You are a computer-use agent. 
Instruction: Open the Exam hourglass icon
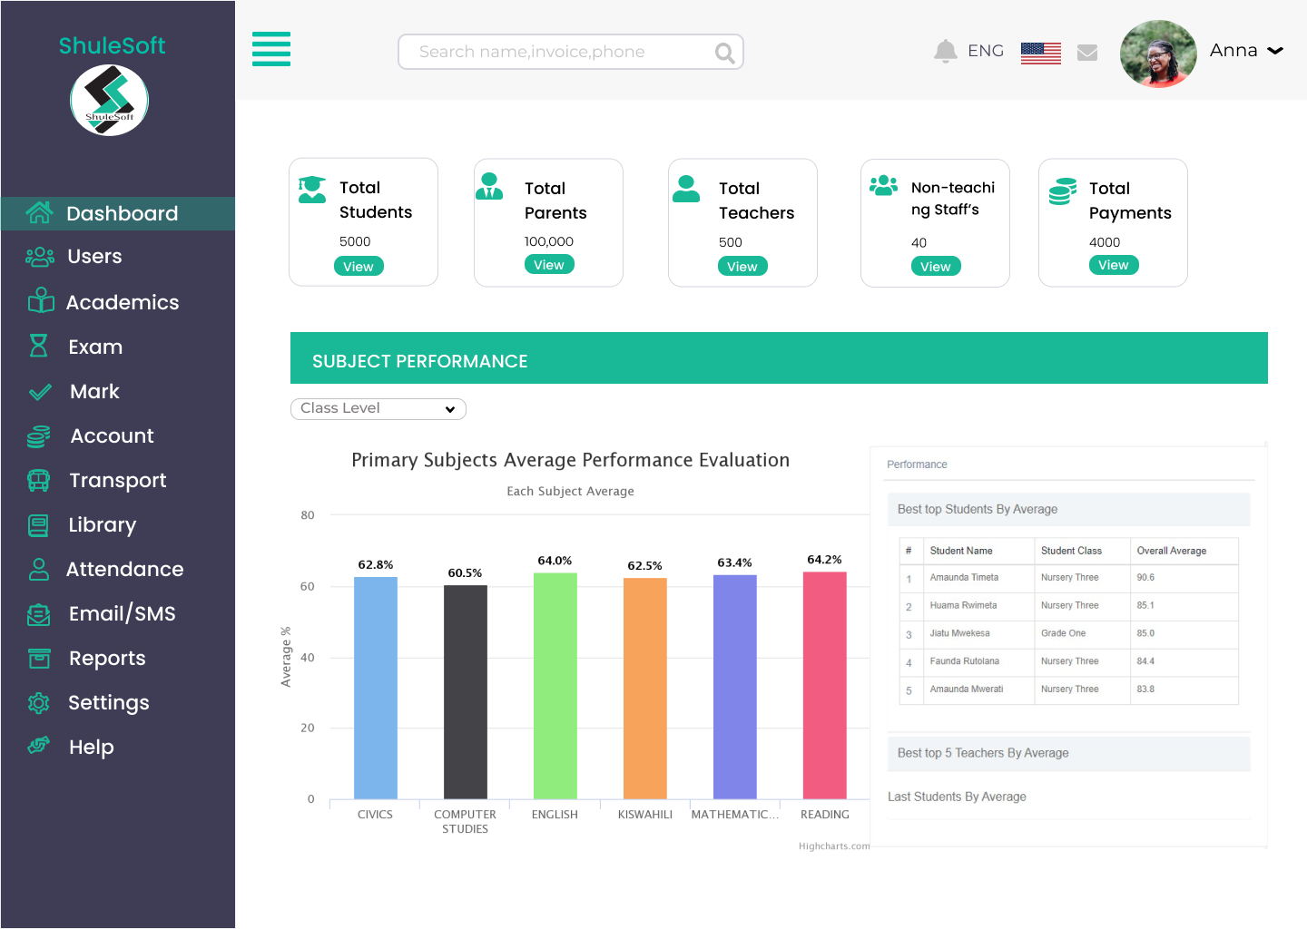click(40, 347)
